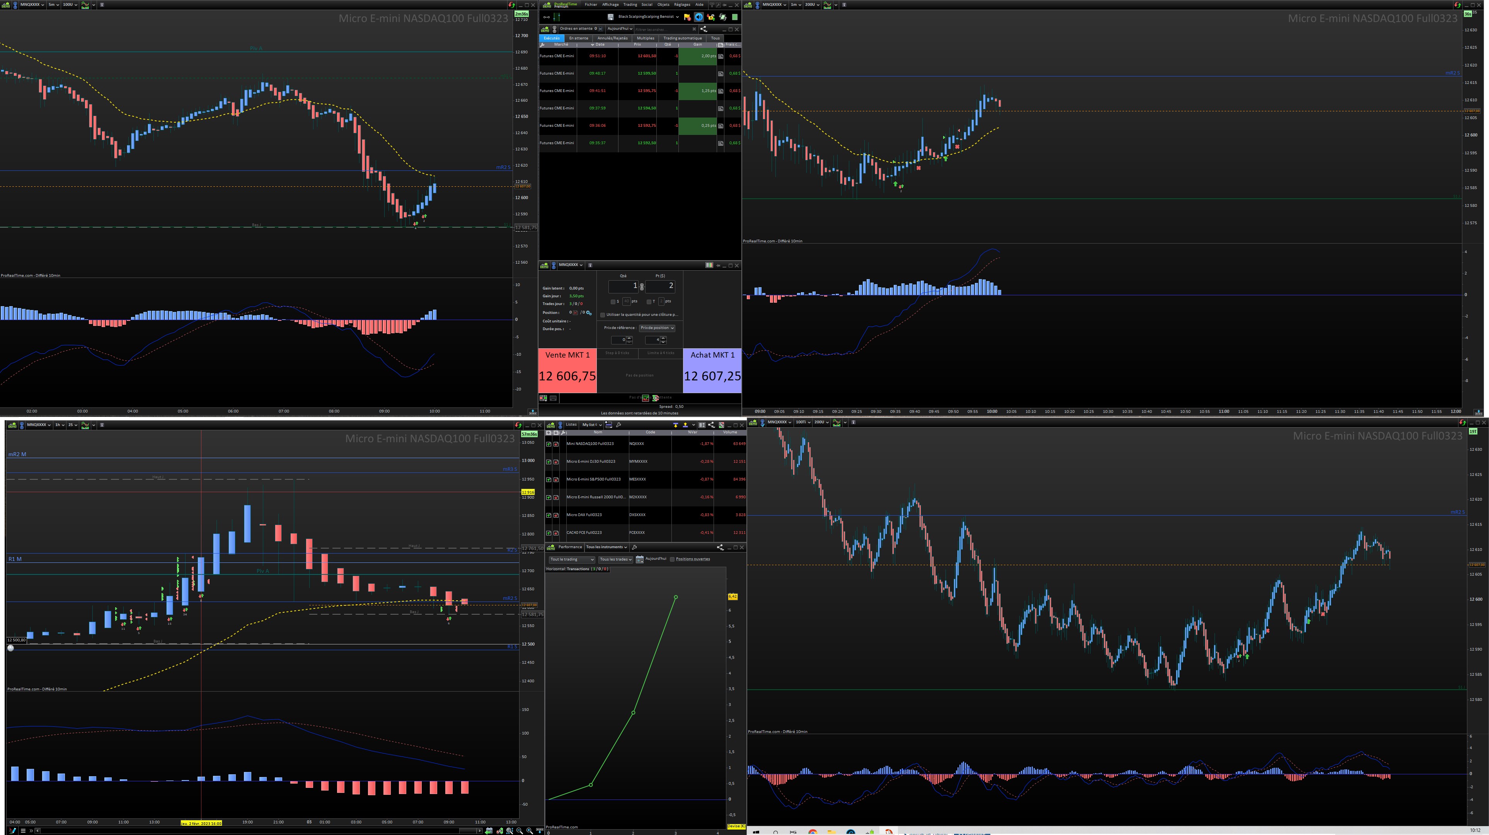Viewport: 1489px width, 835px height.
Task: Toggle the sound speaker icon
Action: pyautogui.click(x=699, y=17)
